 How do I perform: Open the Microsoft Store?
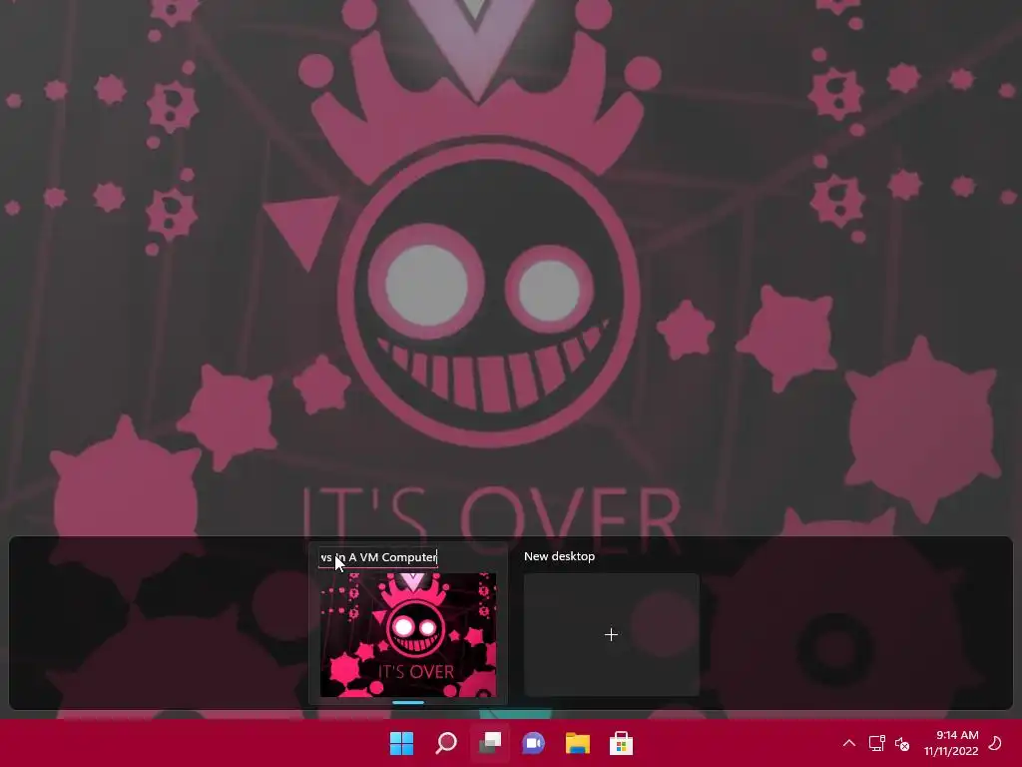pyautogui.click(x=621, y=743)
